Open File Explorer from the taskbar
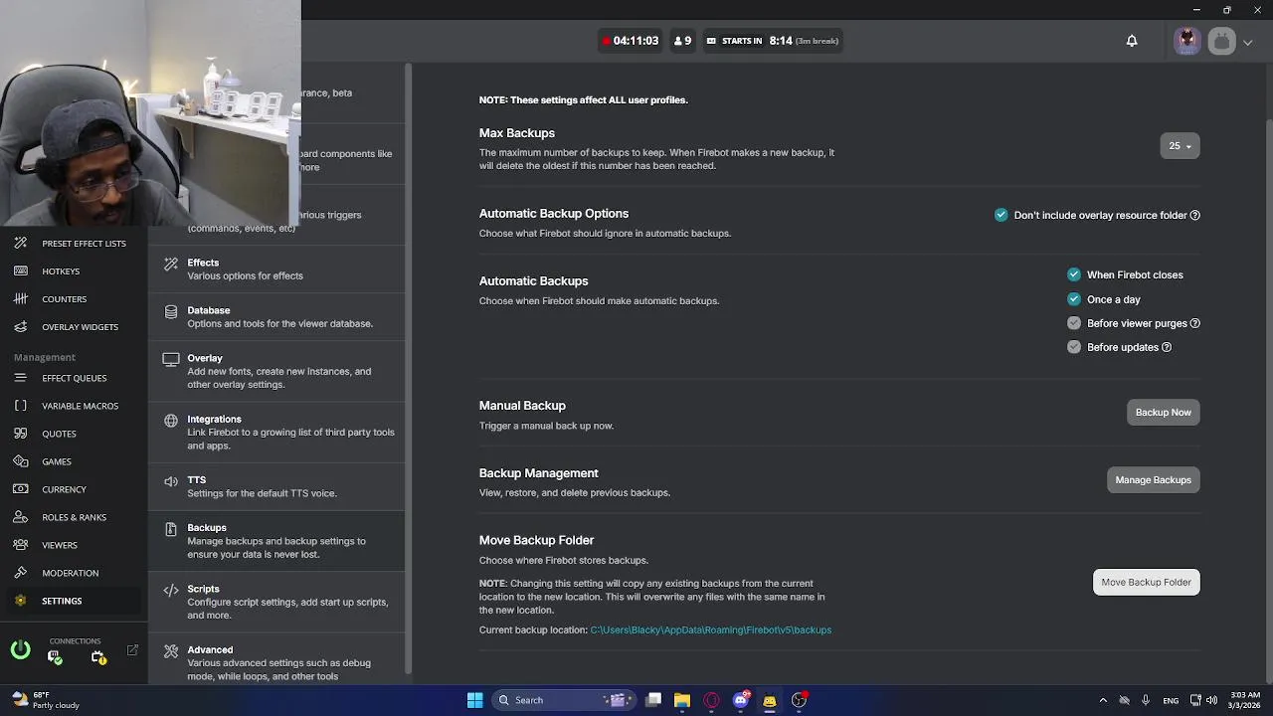 (x=682, y=700)
